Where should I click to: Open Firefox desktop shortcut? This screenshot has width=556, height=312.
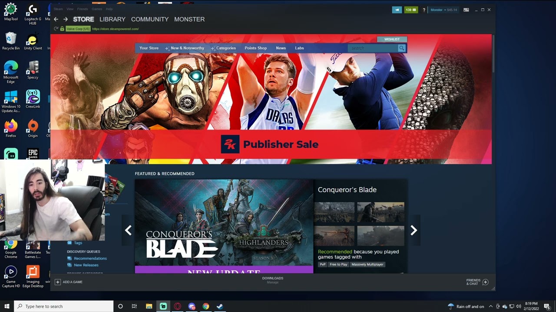pyautogui.click(x=11, y=128)
